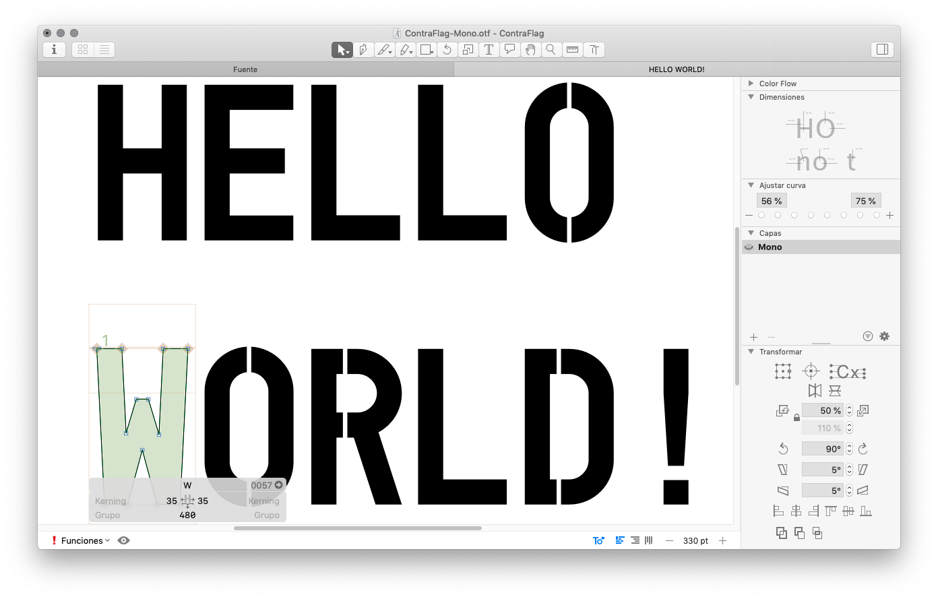938x599 pixels.
Task: Set left-aligned text mode
Action: click(x=620, y=540)
